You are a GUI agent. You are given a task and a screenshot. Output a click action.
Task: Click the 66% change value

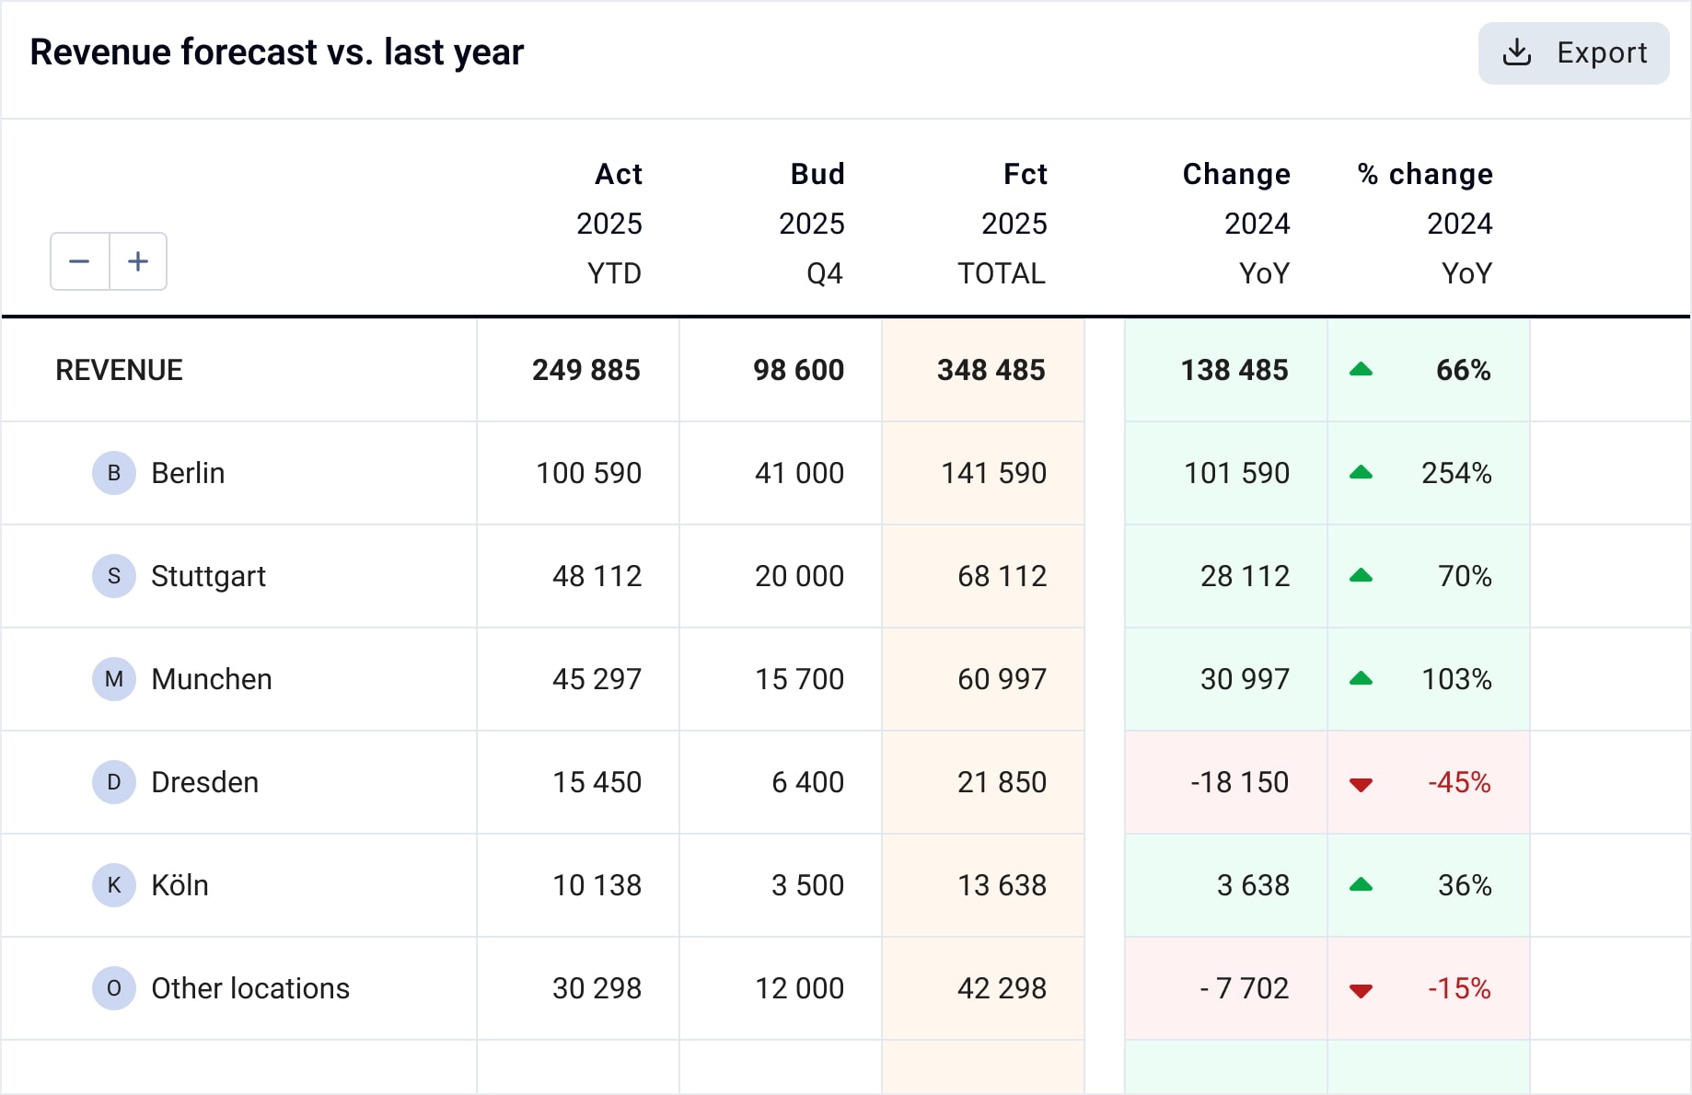1464,370
